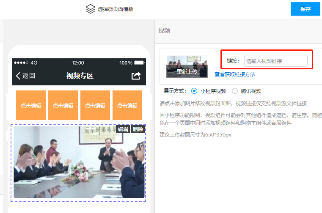The height and width of the screenshot is (213, 322).
Task: Click the blue 保存 button
Action: [x=305, y=9]
